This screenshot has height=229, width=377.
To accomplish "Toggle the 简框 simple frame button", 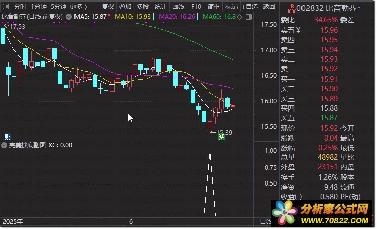I will [x=214, y=6].
